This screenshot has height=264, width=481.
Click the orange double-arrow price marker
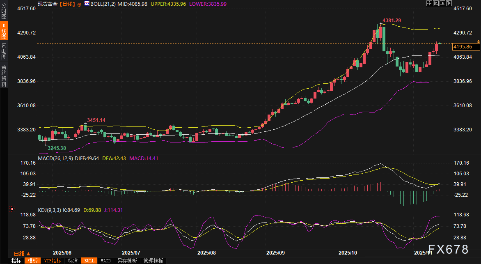pos(478,42)
